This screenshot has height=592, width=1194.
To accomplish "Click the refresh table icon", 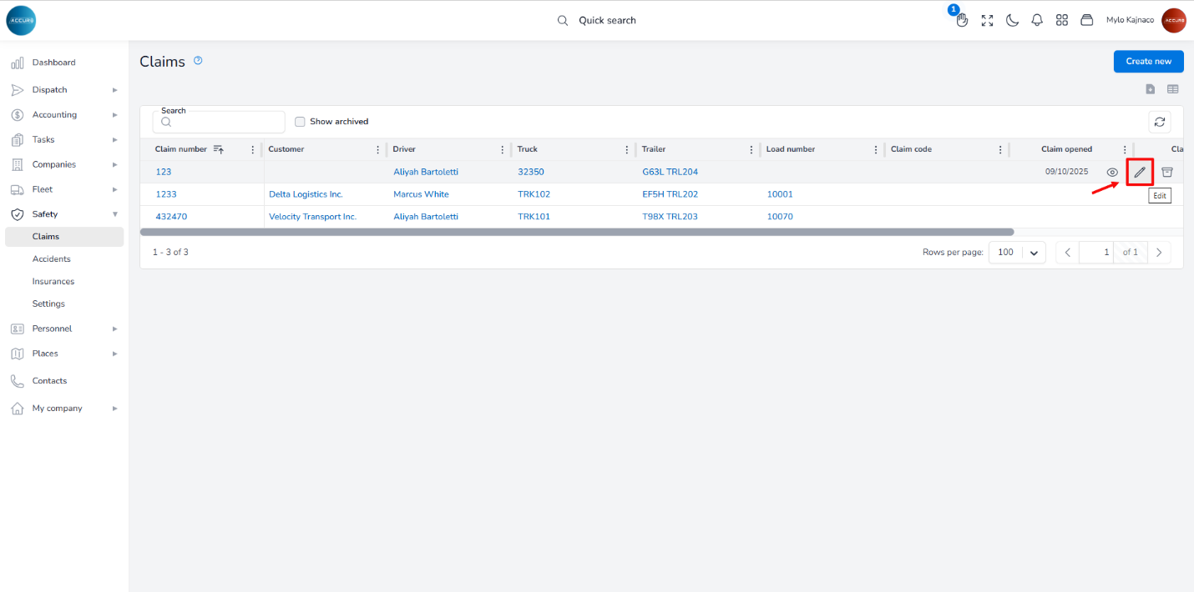I will 1159,122.
